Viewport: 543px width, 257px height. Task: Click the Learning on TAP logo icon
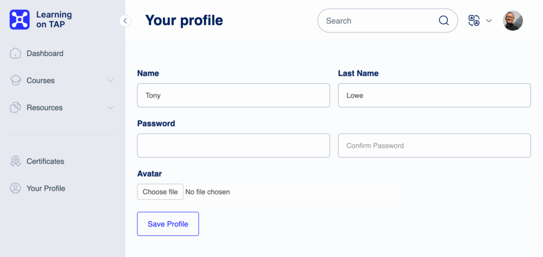[20, 20]
